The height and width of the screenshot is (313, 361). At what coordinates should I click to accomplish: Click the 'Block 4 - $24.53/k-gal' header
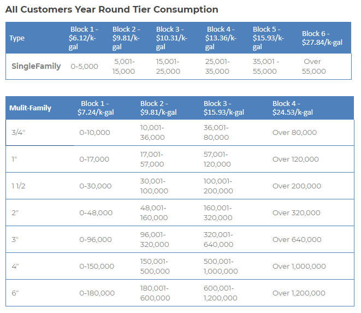pos(292,108)
